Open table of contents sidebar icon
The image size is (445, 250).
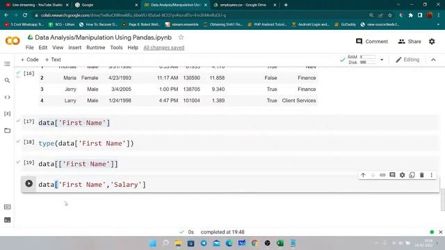pos(8,64)
